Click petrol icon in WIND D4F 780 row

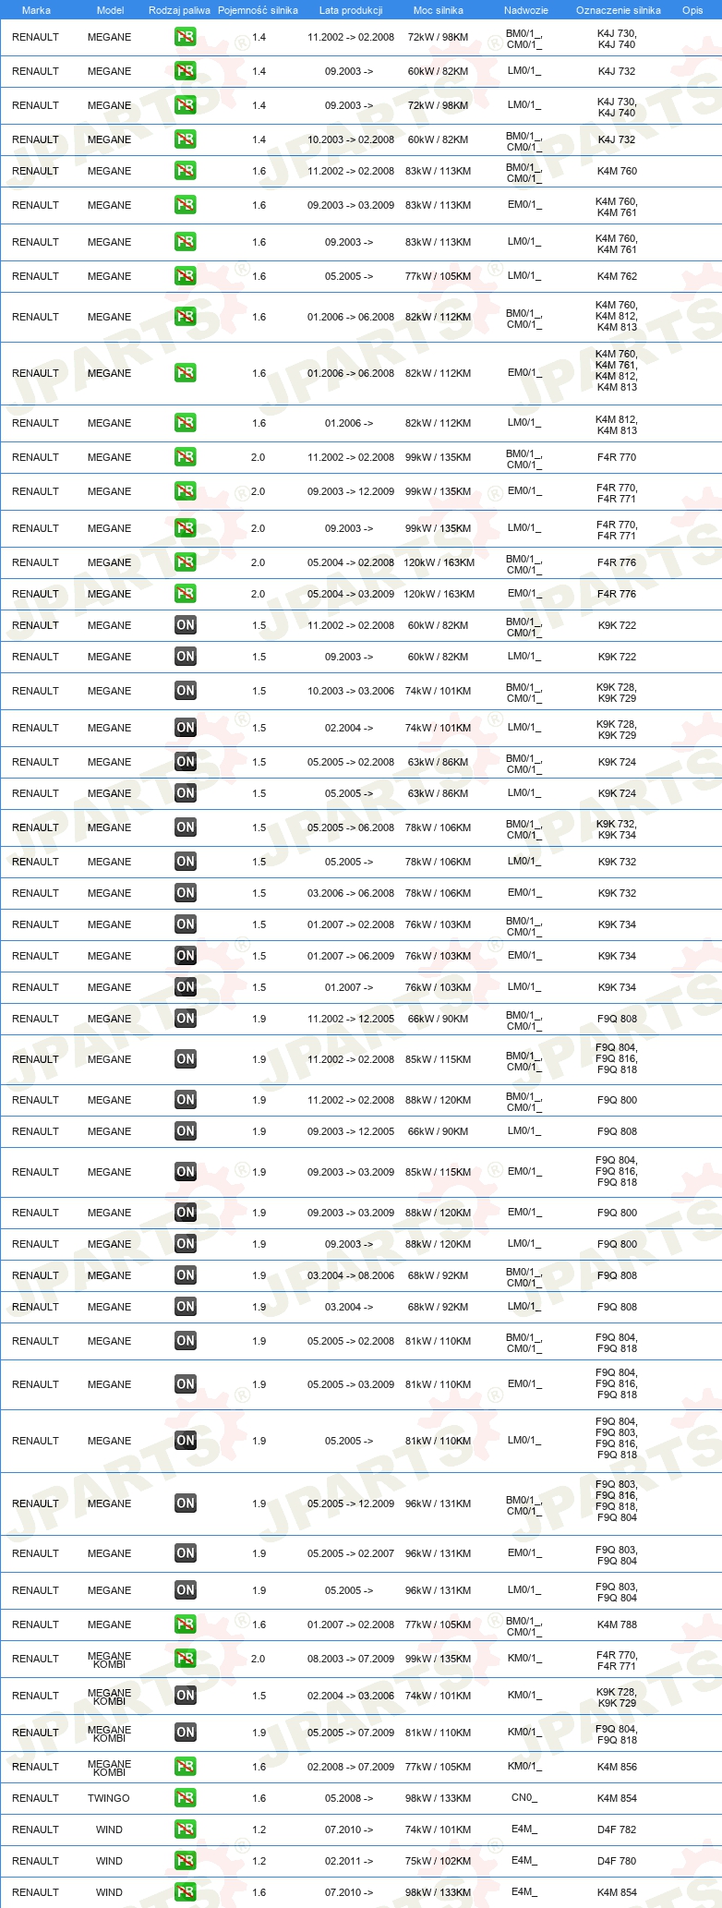tap(185, 1861)
